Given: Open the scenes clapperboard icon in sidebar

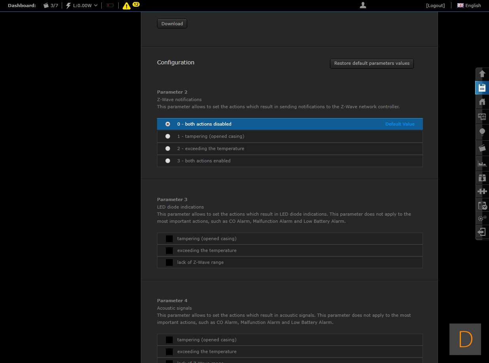Looking at the screenshot, I should click(482, 148).
